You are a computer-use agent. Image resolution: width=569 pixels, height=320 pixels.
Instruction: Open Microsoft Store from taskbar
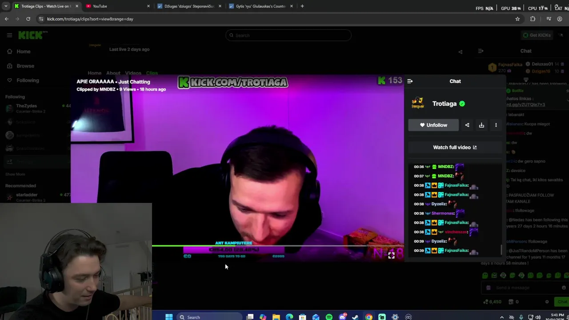[x=303, y=317]
